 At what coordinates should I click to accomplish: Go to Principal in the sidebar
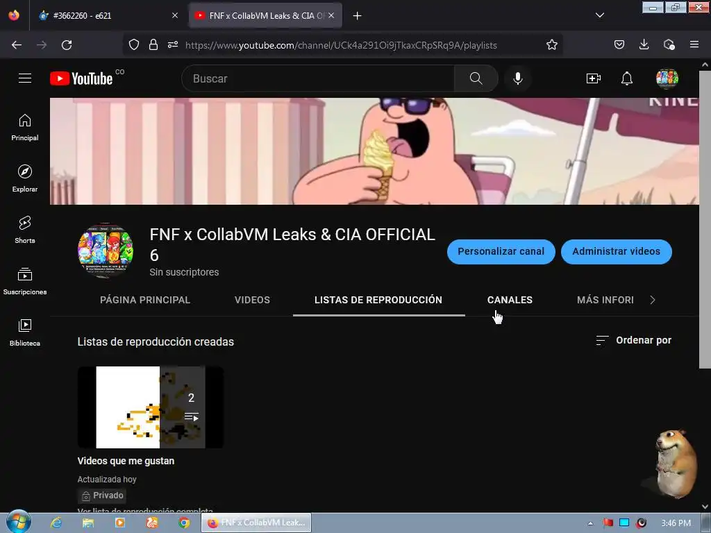(25, 128)
